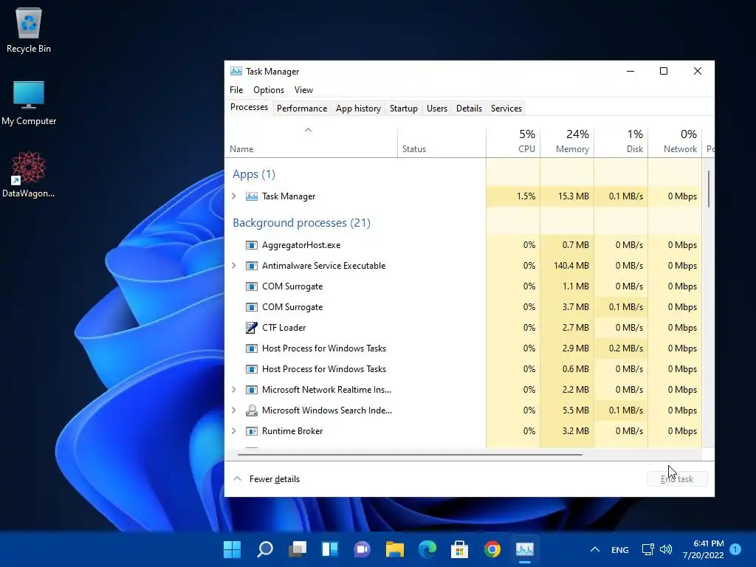This screenshot has width=756, height=567.
Task: Click the vertical scrollbar thumb in process list
Action: coord(709,189)
